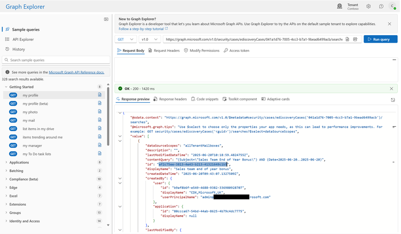Open the Tenant globe icon
The height and width of the screenshot is (234, 401).
pyautogui.click(x=340, y=6)
